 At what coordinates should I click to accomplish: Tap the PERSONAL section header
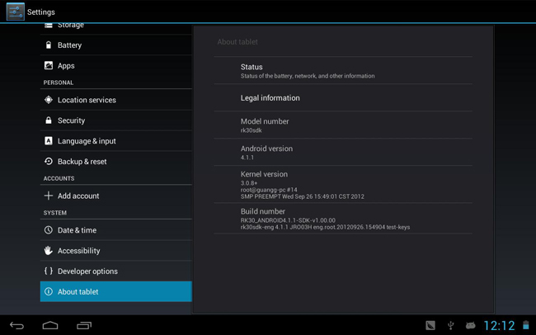(x=59, y=83)
